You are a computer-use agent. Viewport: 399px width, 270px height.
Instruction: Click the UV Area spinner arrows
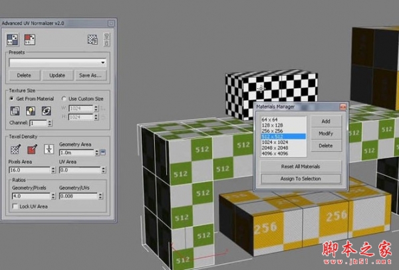point(103,170)
